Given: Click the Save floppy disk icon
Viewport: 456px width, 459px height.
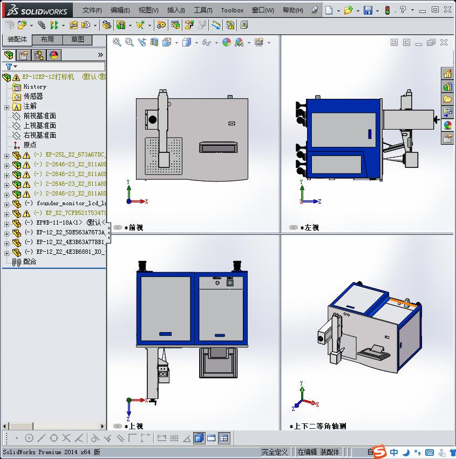Looking at the screenshot, I should pyautogui.click(x=367, y=10).
